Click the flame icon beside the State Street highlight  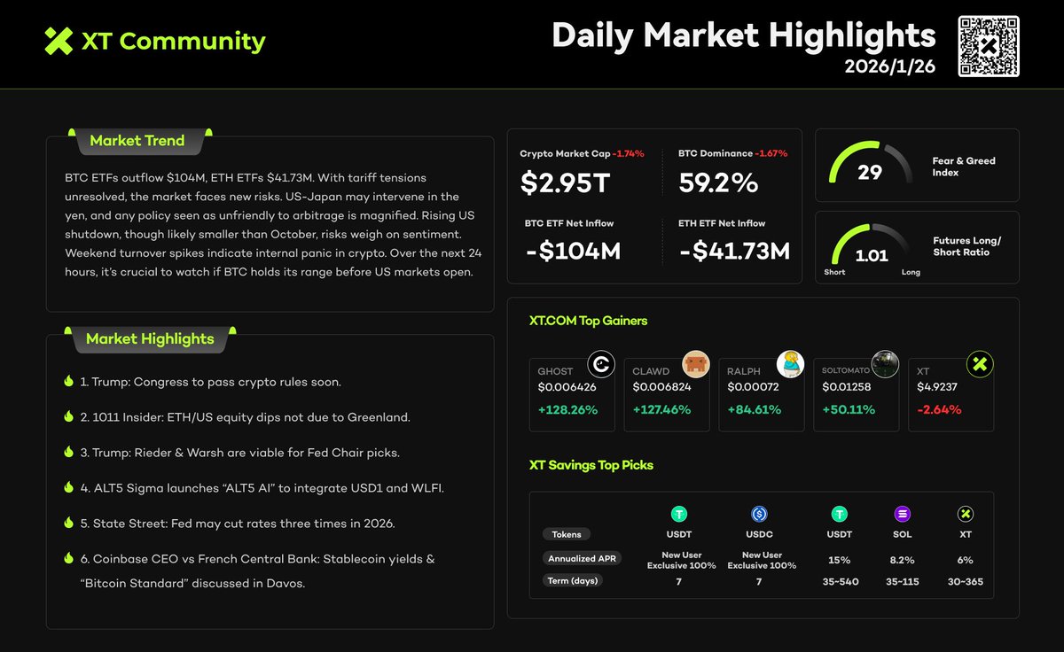(x=68, y=524)
